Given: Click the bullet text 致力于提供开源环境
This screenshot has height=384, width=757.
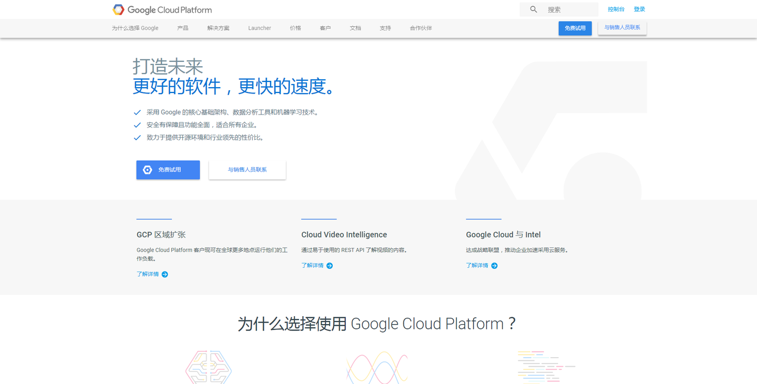Looking at the screenshot, I should click(x=205, y=138).
